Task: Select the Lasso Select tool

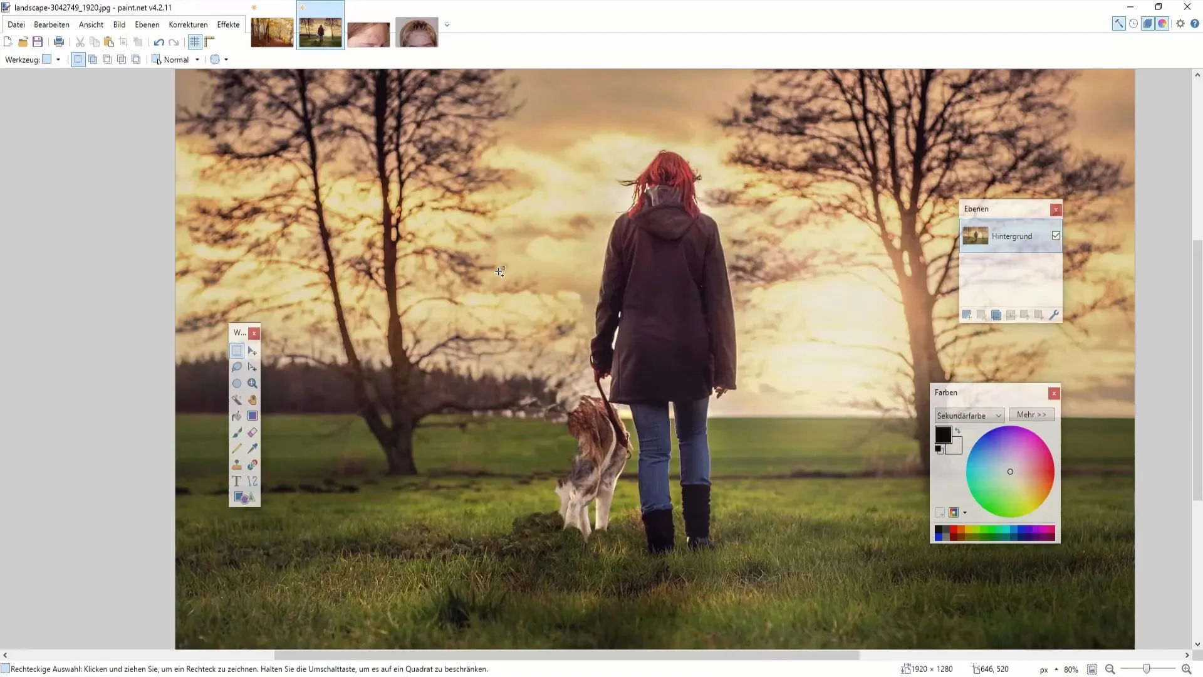Action: [236, 367]
